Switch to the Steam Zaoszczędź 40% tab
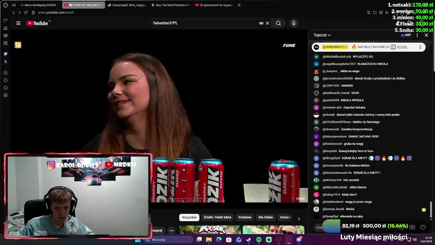The height and width of the screenshot is (245, 435). click(x=127, y=5)
